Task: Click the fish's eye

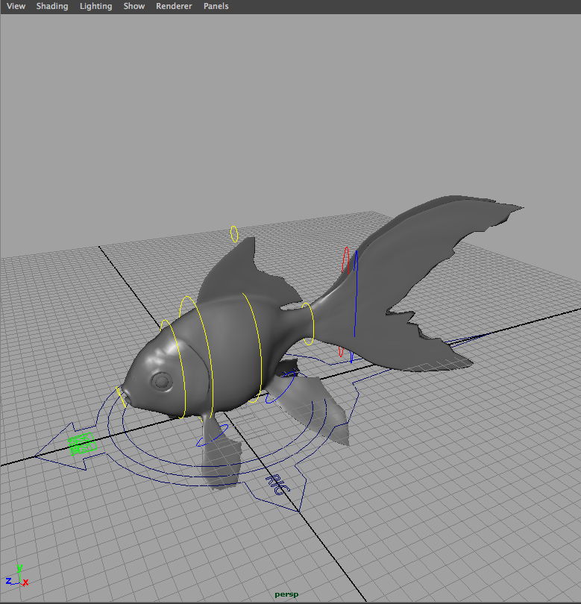Action: 160,381
